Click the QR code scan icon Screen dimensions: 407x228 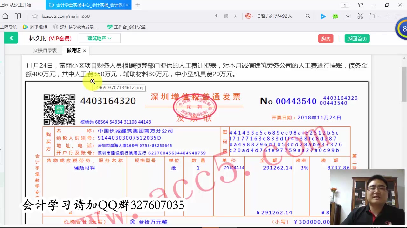[225, 16]
